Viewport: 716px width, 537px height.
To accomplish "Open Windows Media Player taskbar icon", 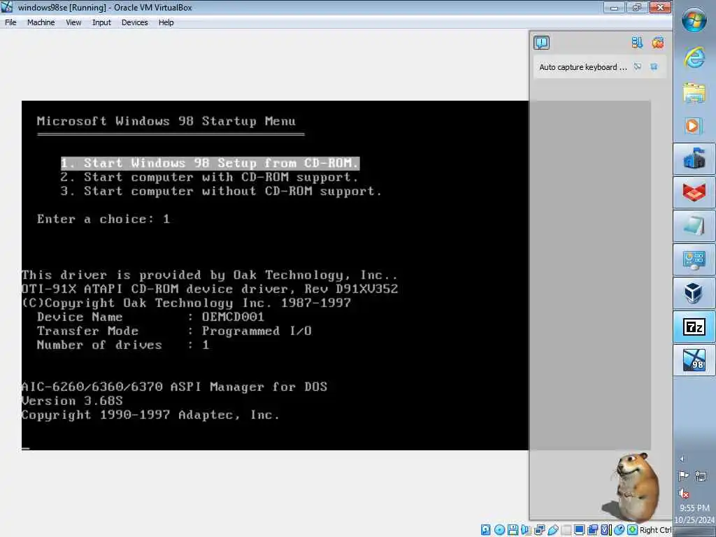I will tap(694, 126).
